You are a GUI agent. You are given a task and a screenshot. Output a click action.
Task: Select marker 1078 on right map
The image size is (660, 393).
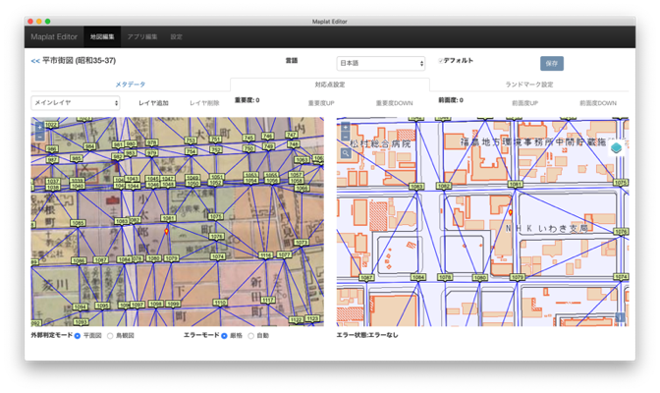pyautogui.click(x=445, y=277)
